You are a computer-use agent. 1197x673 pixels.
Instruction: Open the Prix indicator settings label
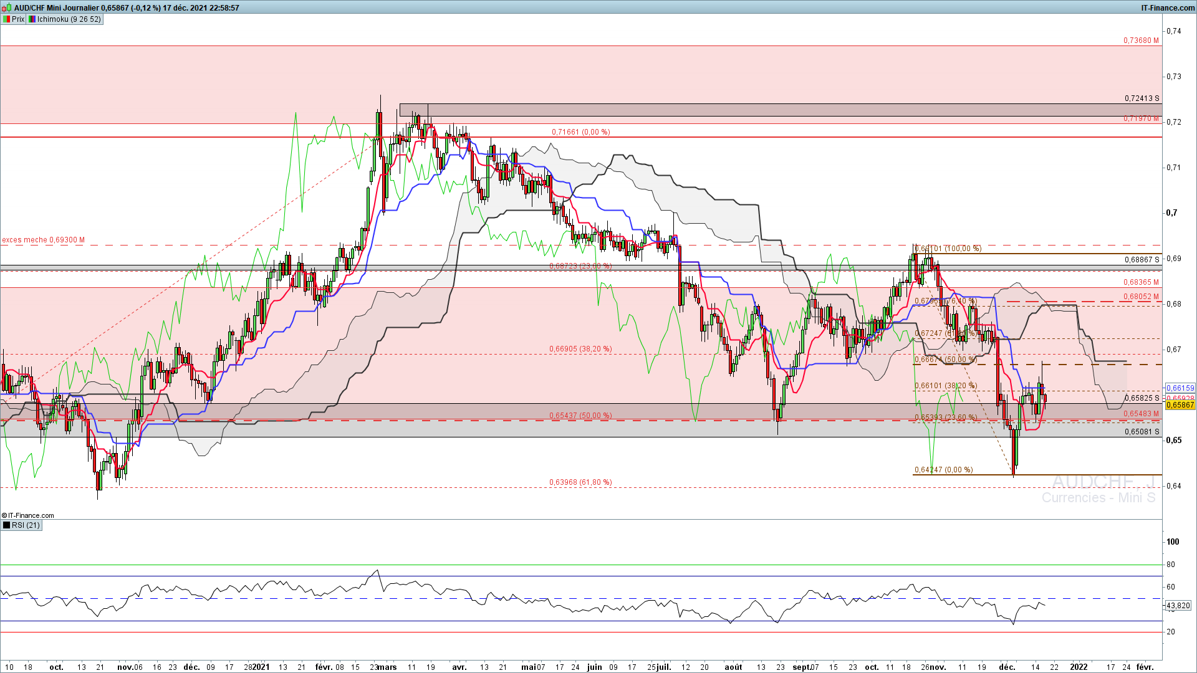point(18,19)
